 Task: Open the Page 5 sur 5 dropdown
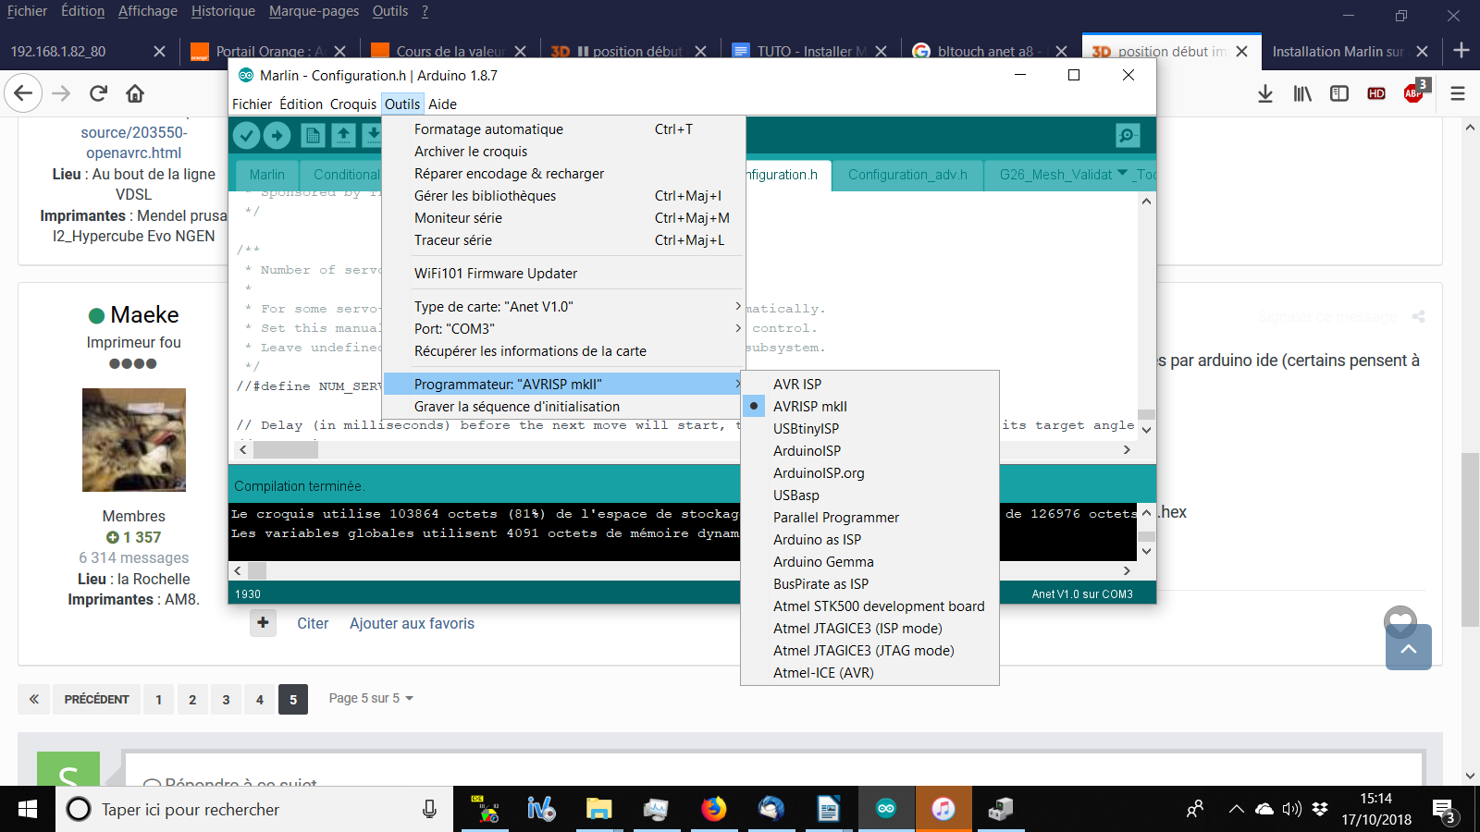pyautogui.click(x=371, y=698)
